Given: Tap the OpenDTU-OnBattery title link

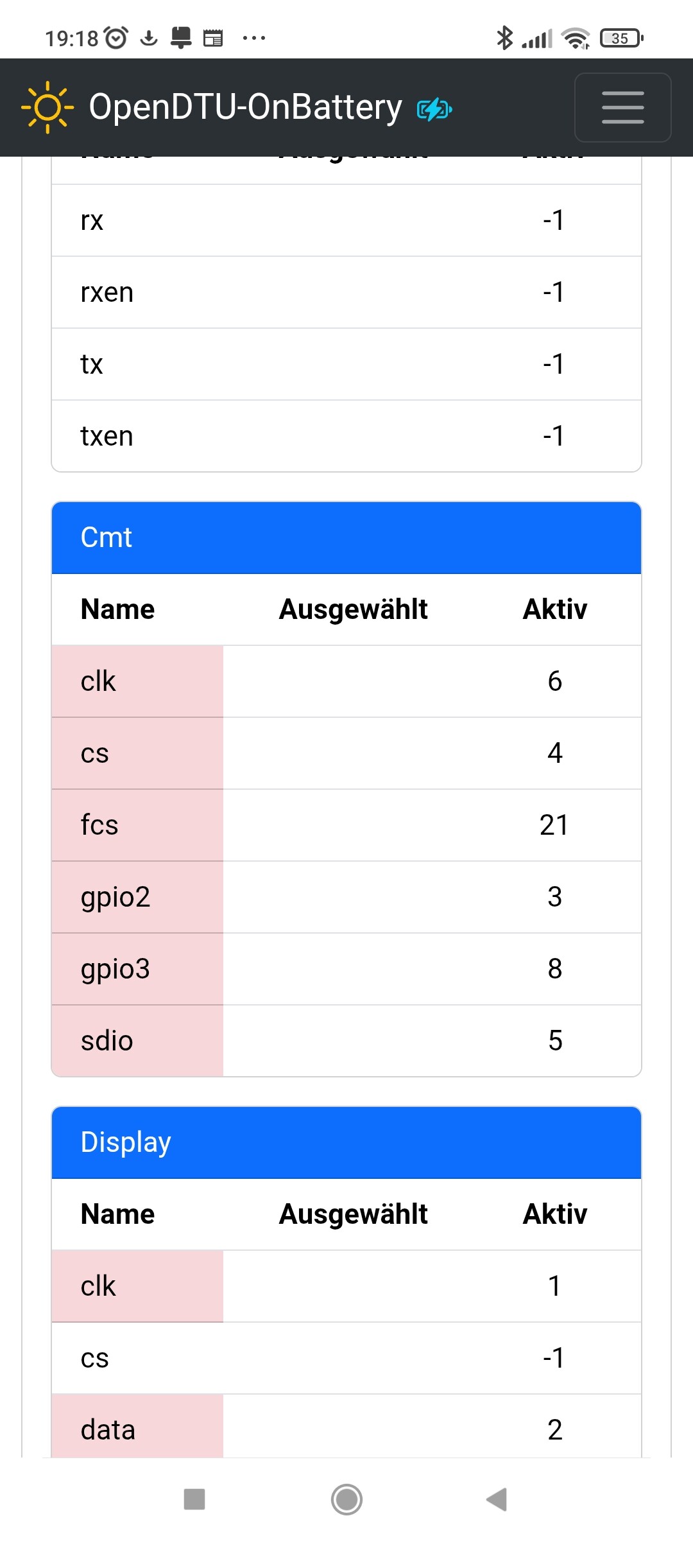Looking at the screenshot, I should click(x=245, y=107).
